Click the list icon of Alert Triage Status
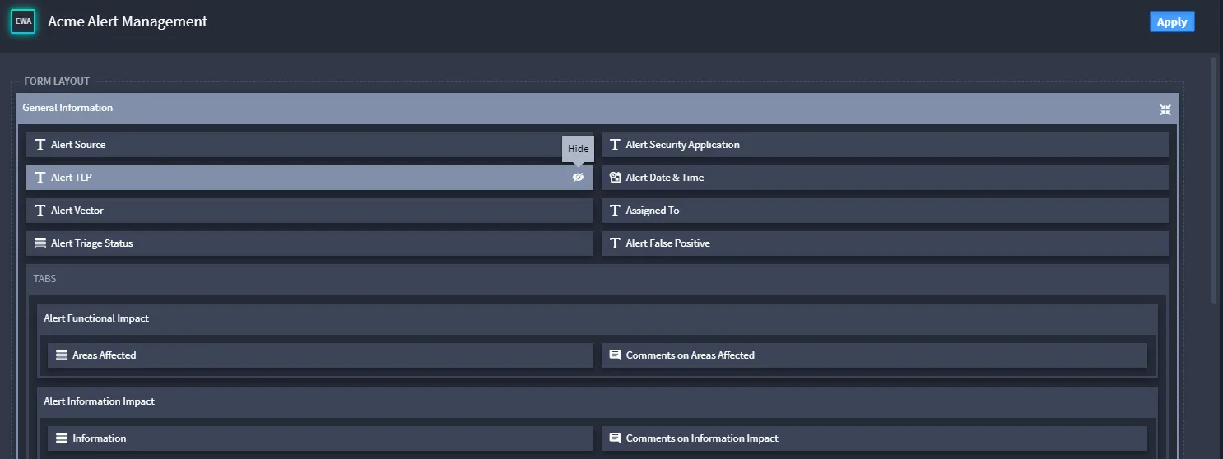1223x459 pixels. tap(40, 243)
